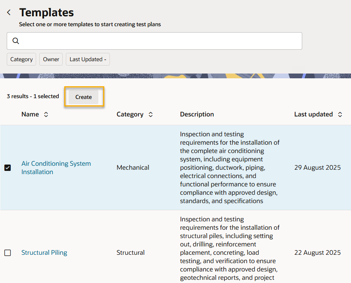Click the magnifying glass search icon
The width and height of the screenshot is (351, 283).
(x=16, y=41)
